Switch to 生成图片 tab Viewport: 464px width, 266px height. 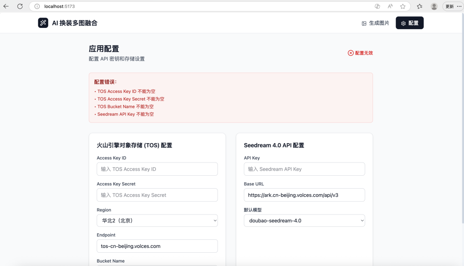[x=375, y=23]
